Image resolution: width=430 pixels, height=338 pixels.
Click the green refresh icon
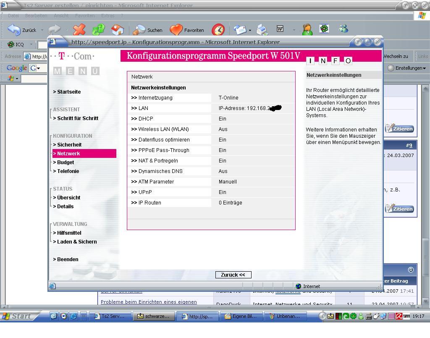[98, 29]
